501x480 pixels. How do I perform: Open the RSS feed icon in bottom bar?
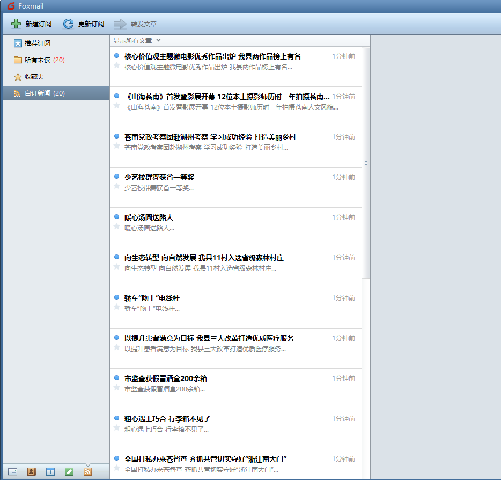[87, 472]
